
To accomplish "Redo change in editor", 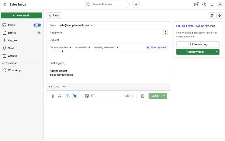I will click(57, 87).
